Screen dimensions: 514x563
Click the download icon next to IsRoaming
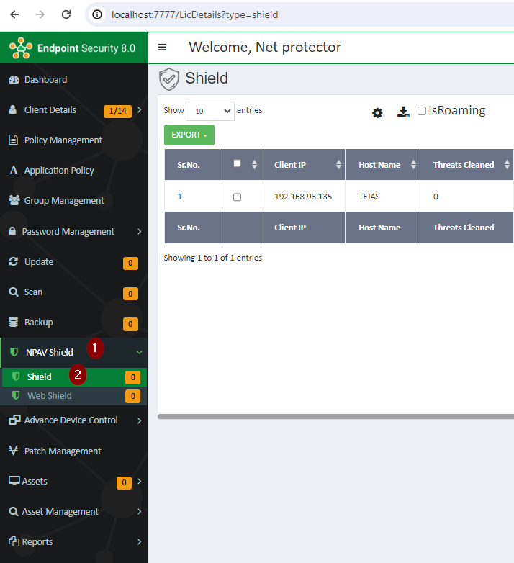(403, 112)
